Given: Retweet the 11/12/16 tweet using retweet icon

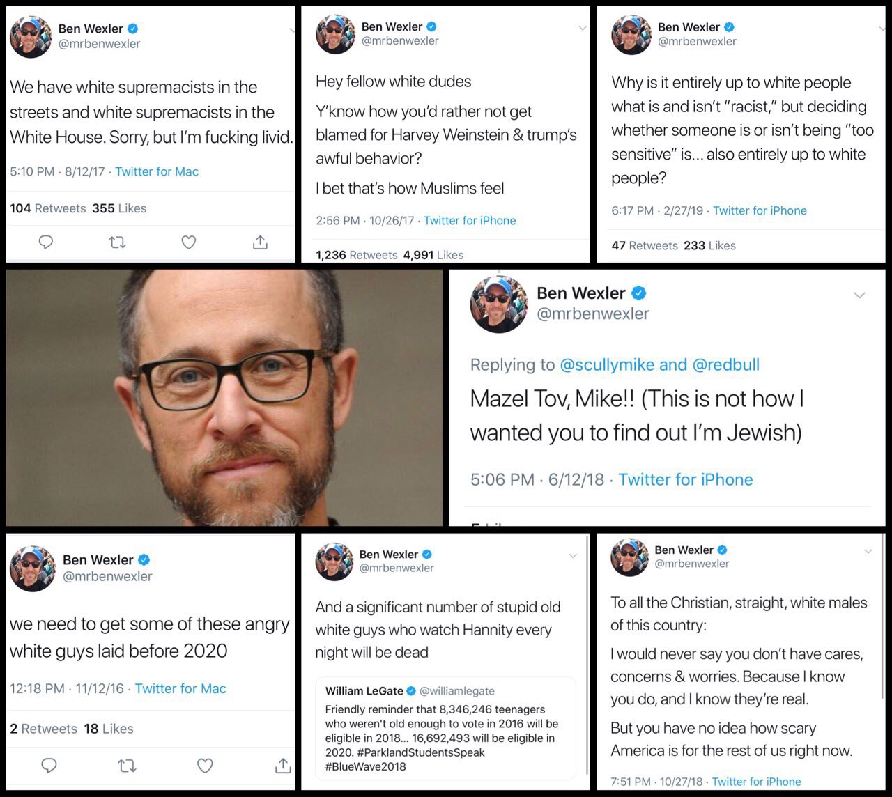Looking at the screenshot, I should tap(127, 766).
